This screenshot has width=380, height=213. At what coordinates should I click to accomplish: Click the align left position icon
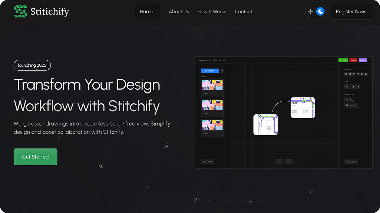(x=346, y=74)
